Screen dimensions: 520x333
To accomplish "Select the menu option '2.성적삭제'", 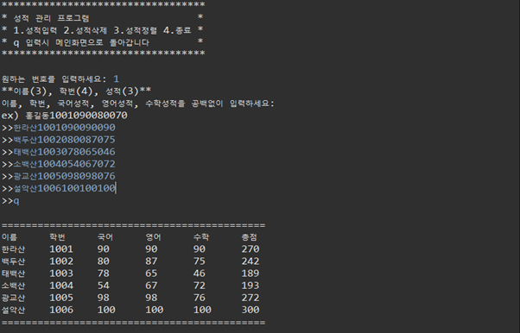I will (86, 30).
